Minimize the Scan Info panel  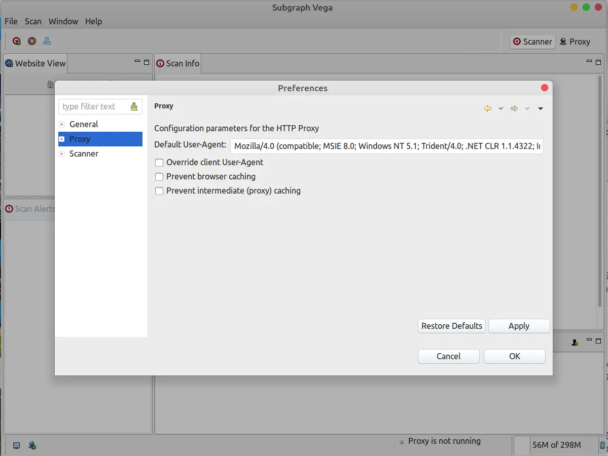click(589, 61)
